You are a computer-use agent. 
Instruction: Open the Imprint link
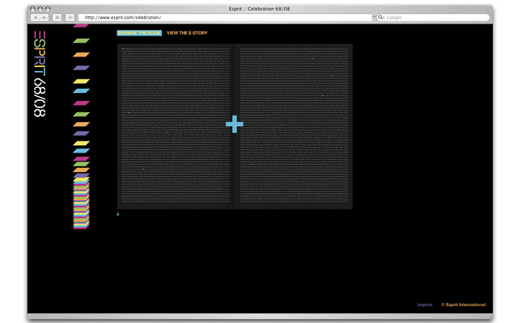(425, 304)
